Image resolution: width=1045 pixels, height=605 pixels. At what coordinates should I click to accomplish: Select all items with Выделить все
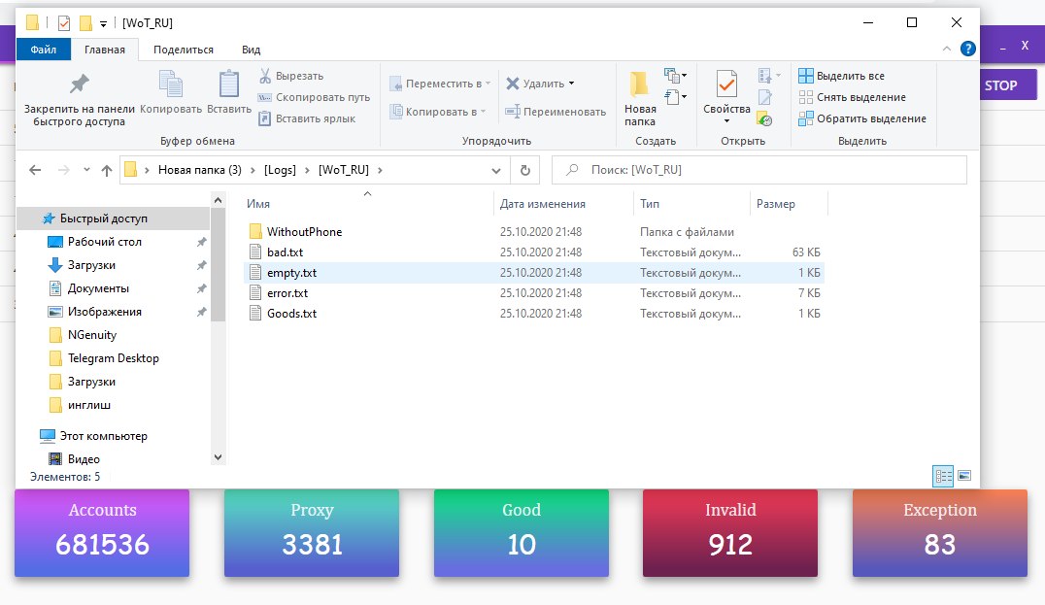841,76
